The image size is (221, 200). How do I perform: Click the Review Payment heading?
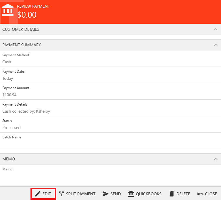point(33,6)
